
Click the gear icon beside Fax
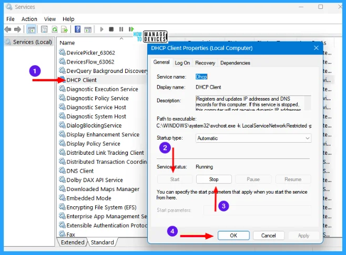click(62, 234)
